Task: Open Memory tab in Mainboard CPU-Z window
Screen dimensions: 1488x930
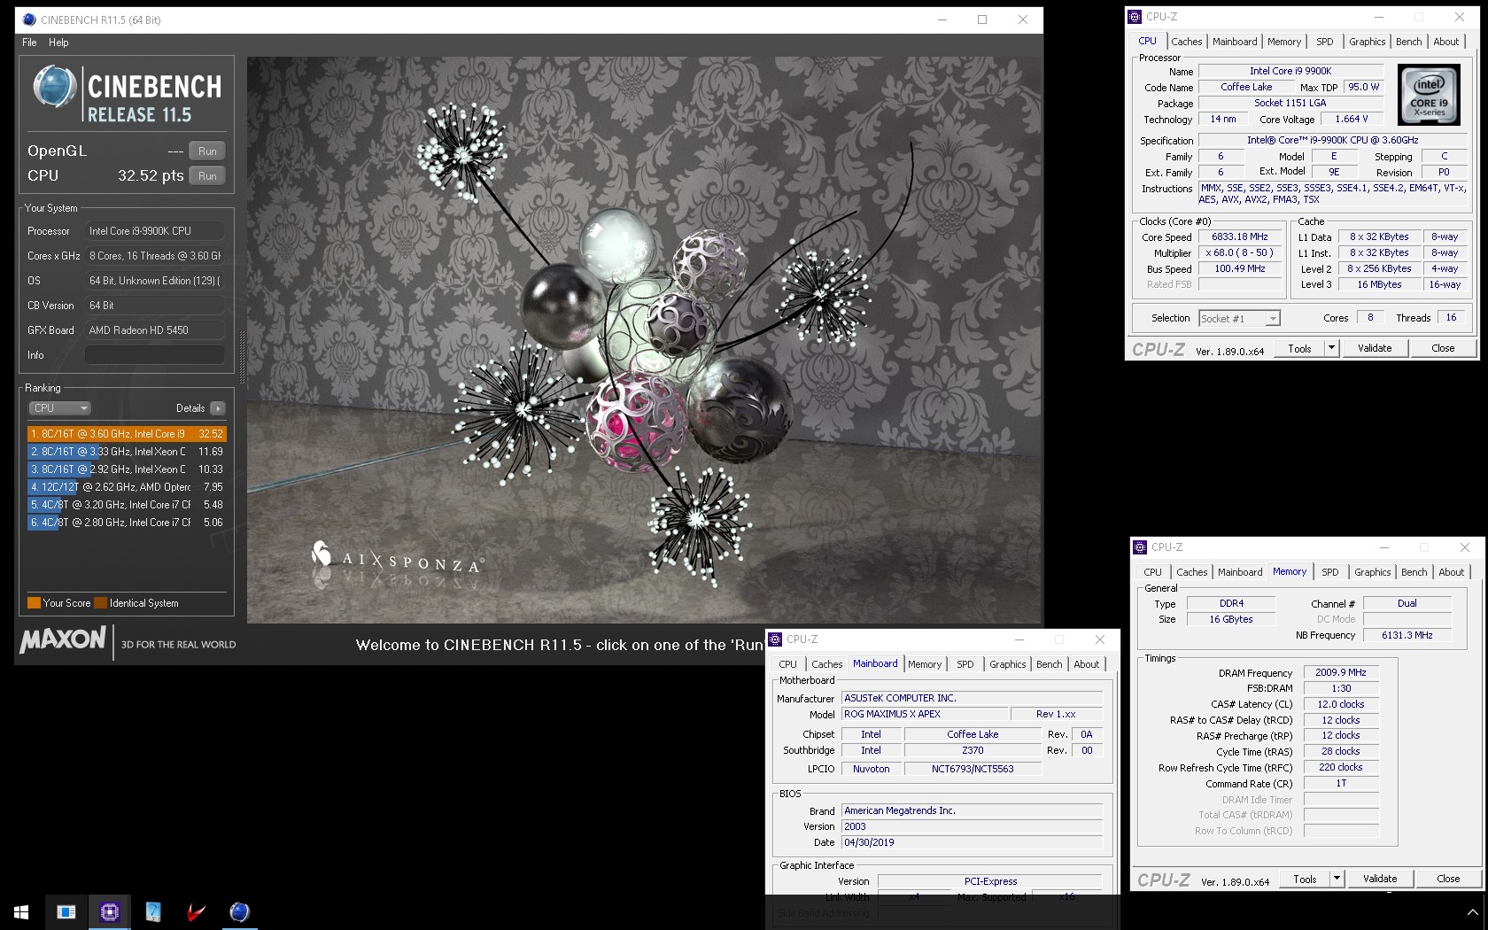Action: tap(925, 664)
